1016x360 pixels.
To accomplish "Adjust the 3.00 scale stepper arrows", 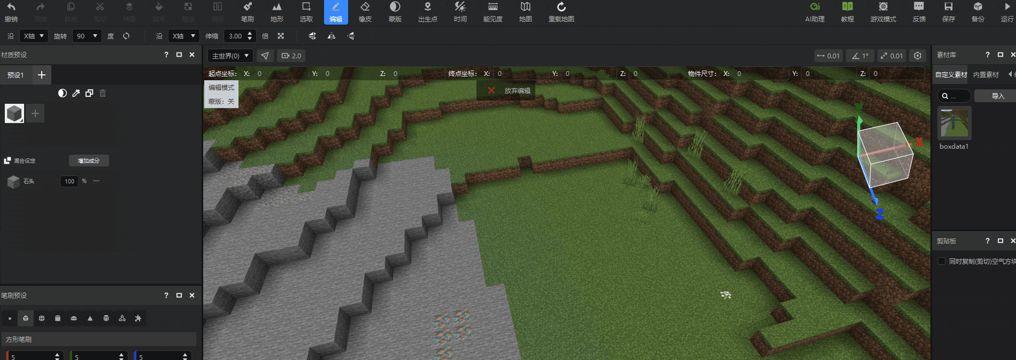I will (x=250, y=36).
